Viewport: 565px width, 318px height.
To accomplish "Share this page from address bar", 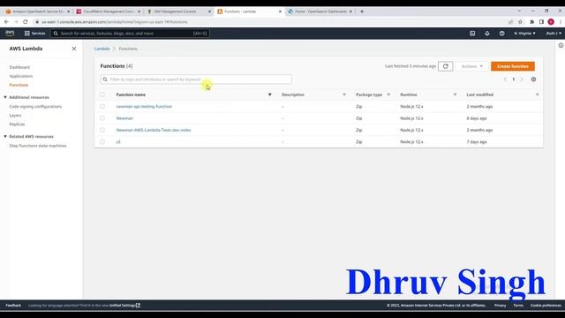I will tap(510, 22).
